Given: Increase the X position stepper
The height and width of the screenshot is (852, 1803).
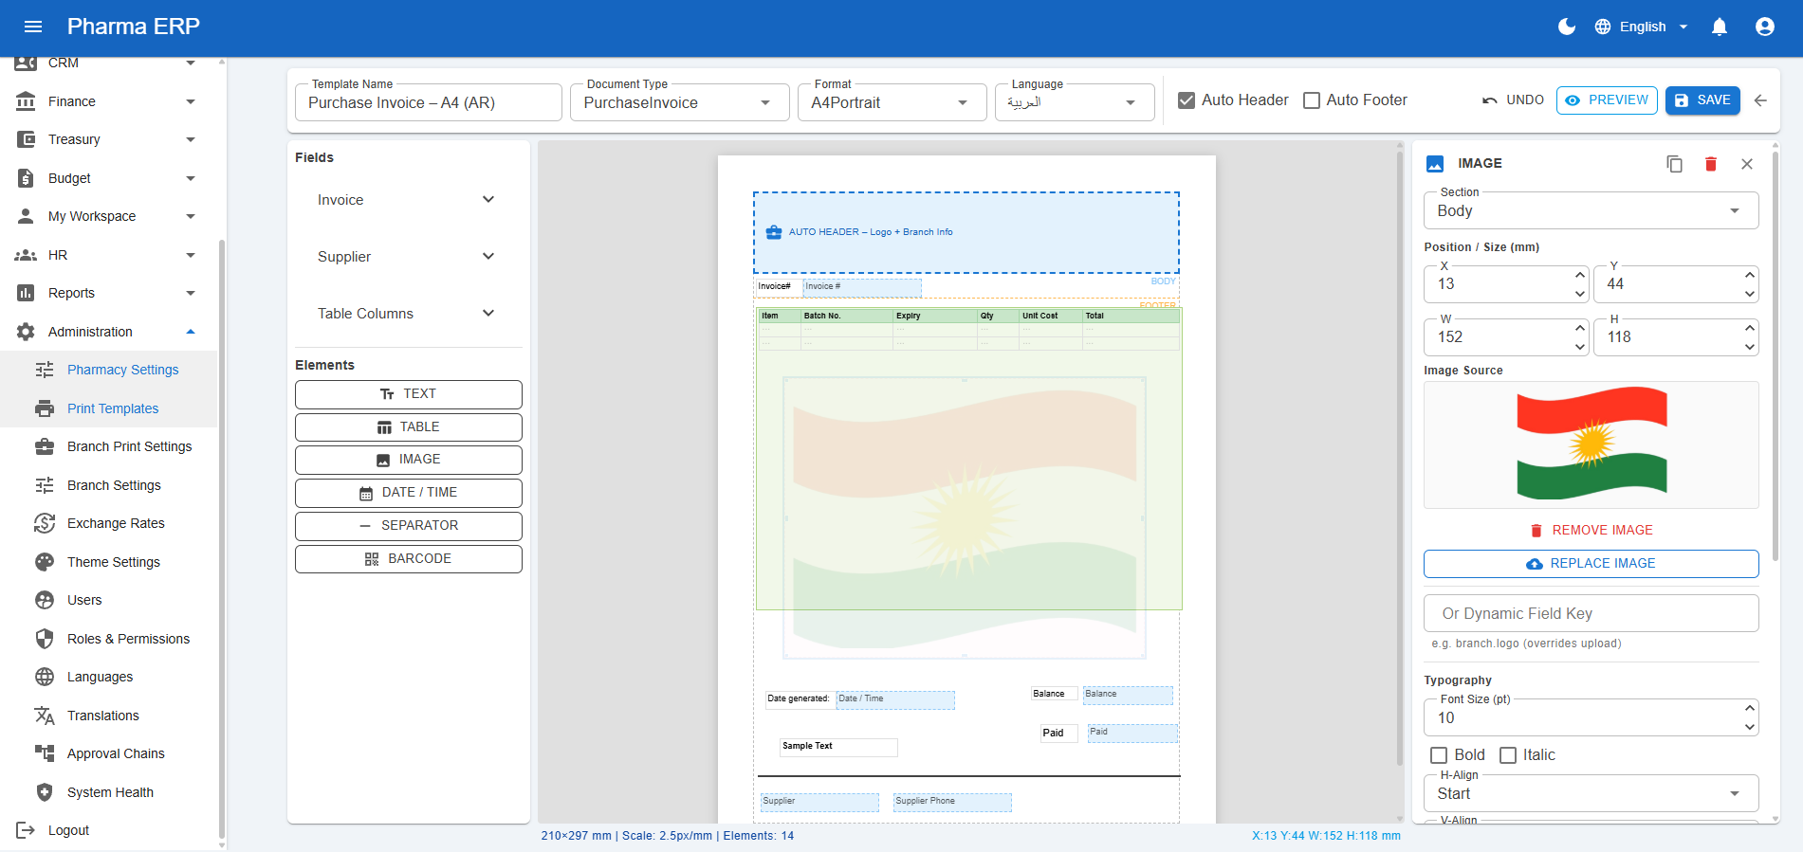Looking at the screenshot, I should tap(1580, 275).
